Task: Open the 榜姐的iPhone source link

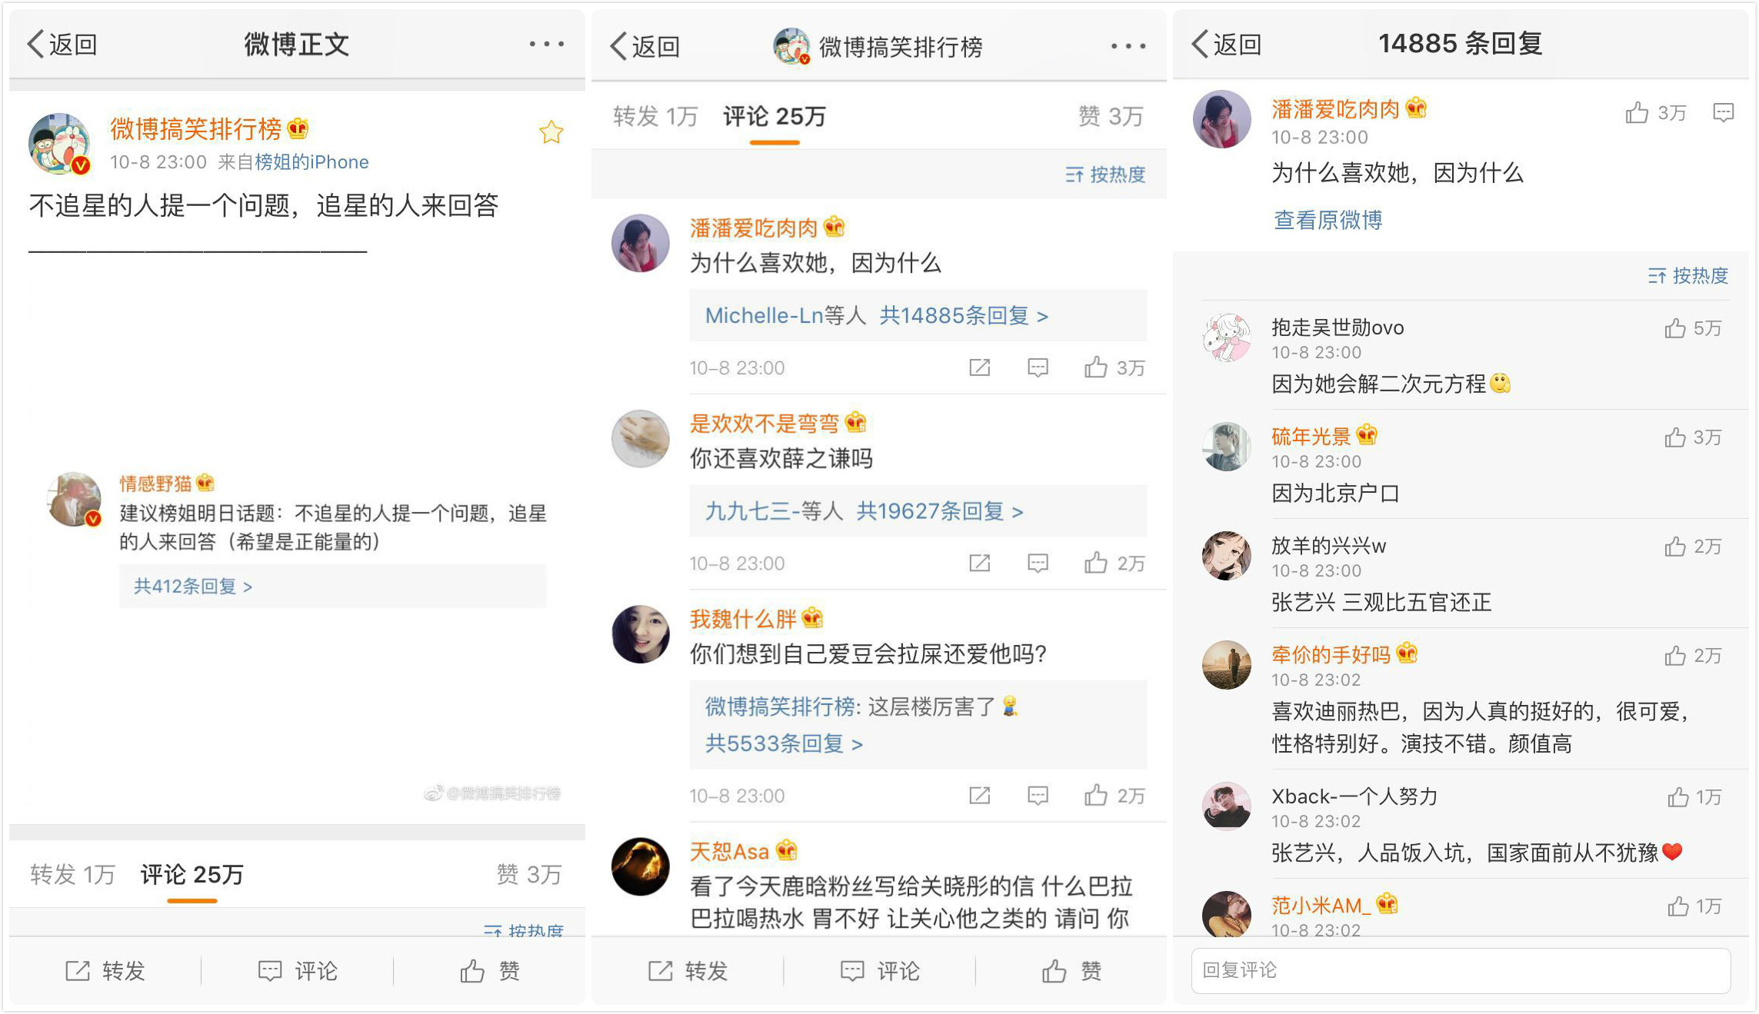Action: coord(311,162)
